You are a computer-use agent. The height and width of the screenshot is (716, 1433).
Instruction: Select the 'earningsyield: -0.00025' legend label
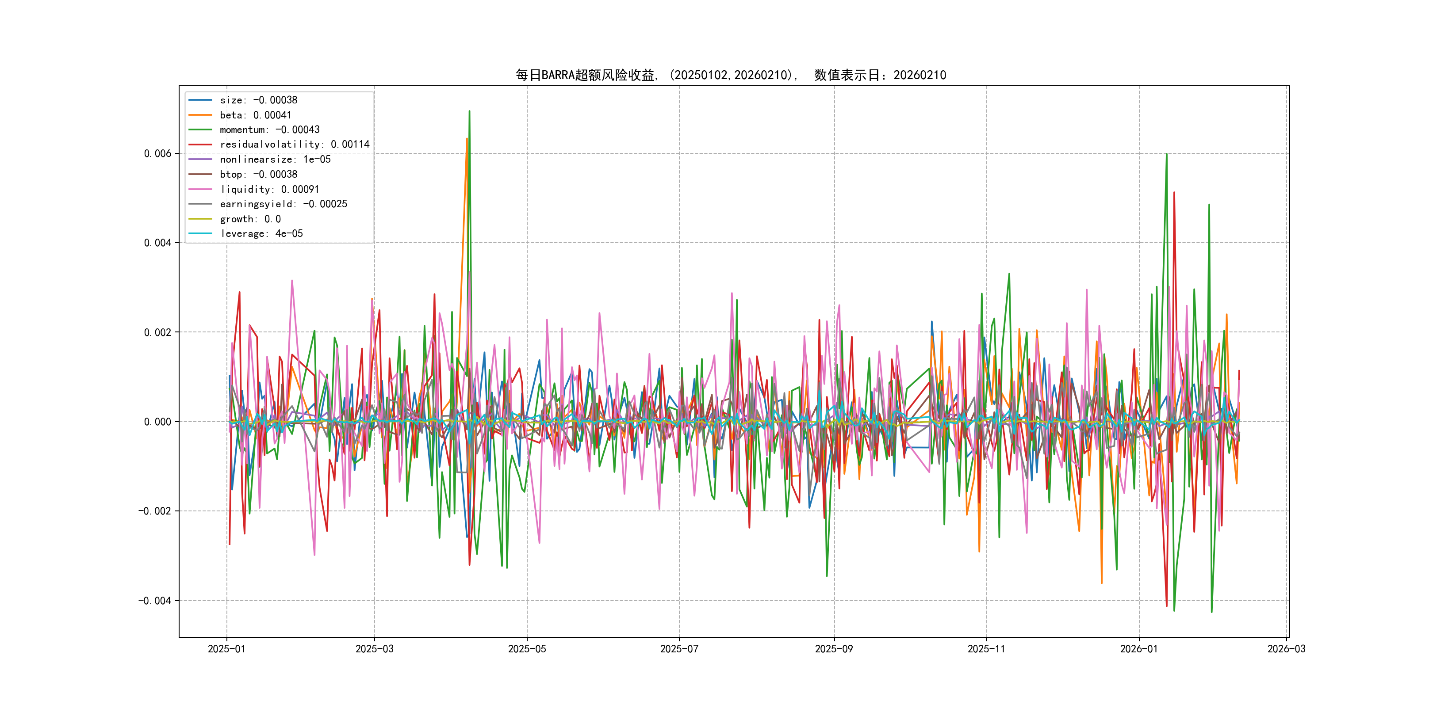coord(283,204)
